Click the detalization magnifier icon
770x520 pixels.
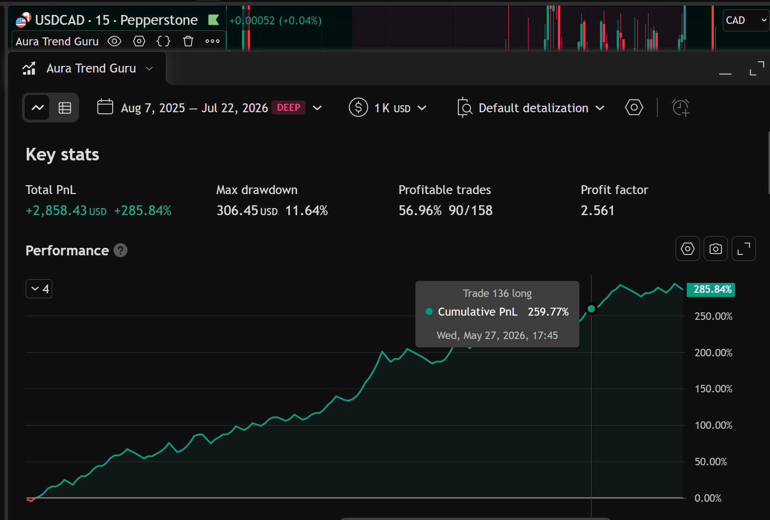click(464, 108)
